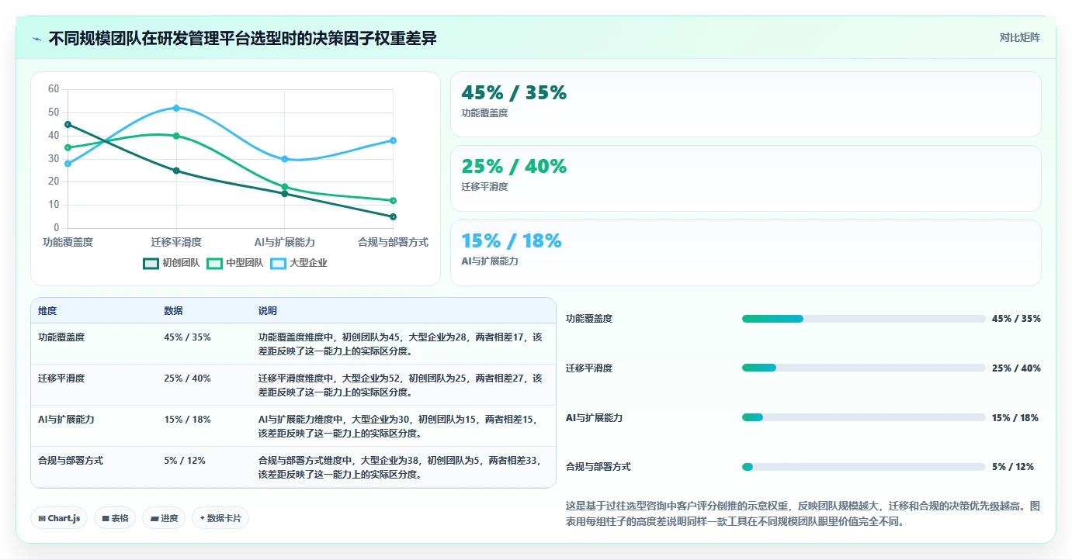
Task: Click 中型团队 data point at 迁移平滑度
Action: point(176,136)
